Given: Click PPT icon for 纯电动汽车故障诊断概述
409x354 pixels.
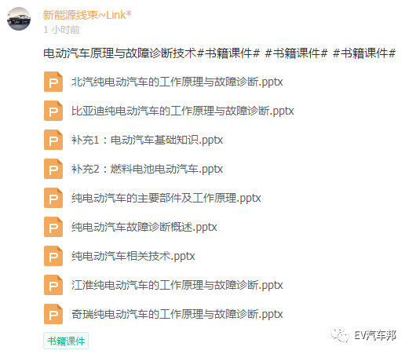Looking at the screenshot, I should (53, 227).
